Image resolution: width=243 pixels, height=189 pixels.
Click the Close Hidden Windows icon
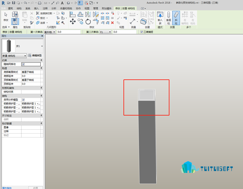click(x=86, y=3)
